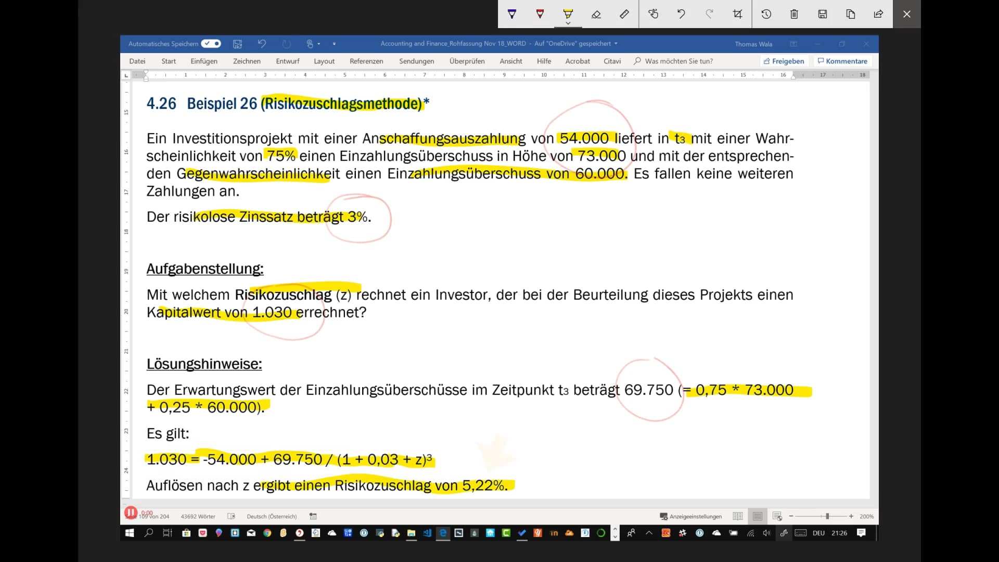Image resolution: width=999 pixels, height=562 pixels.
Task: Expand quick access toolbar customization arrow
Action: pyautogui.click(x=334, y=44)
